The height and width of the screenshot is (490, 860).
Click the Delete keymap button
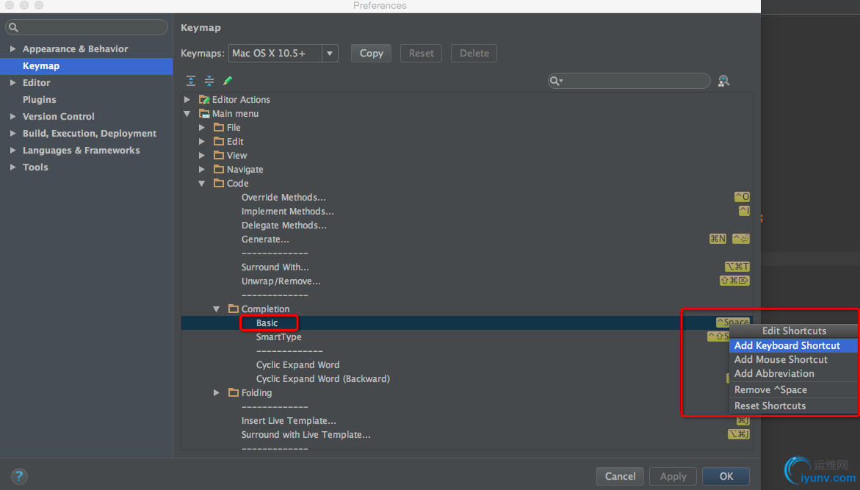click(474, 53)
